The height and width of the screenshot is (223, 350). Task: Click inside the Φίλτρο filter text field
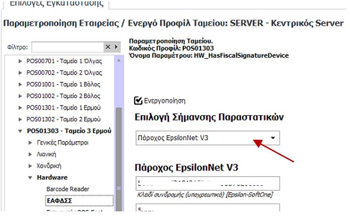point(67,47)
